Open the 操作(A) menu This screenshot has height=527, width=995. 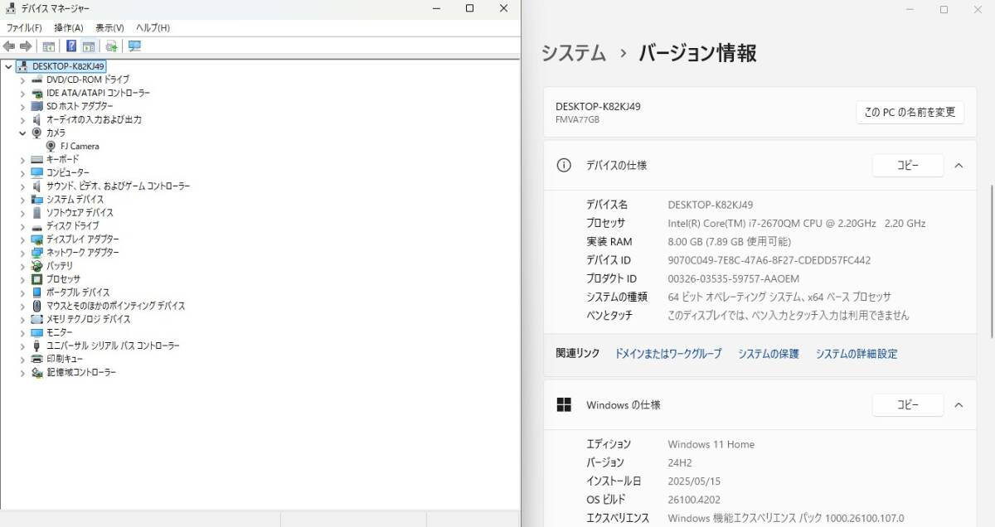[x=69, y=27]
